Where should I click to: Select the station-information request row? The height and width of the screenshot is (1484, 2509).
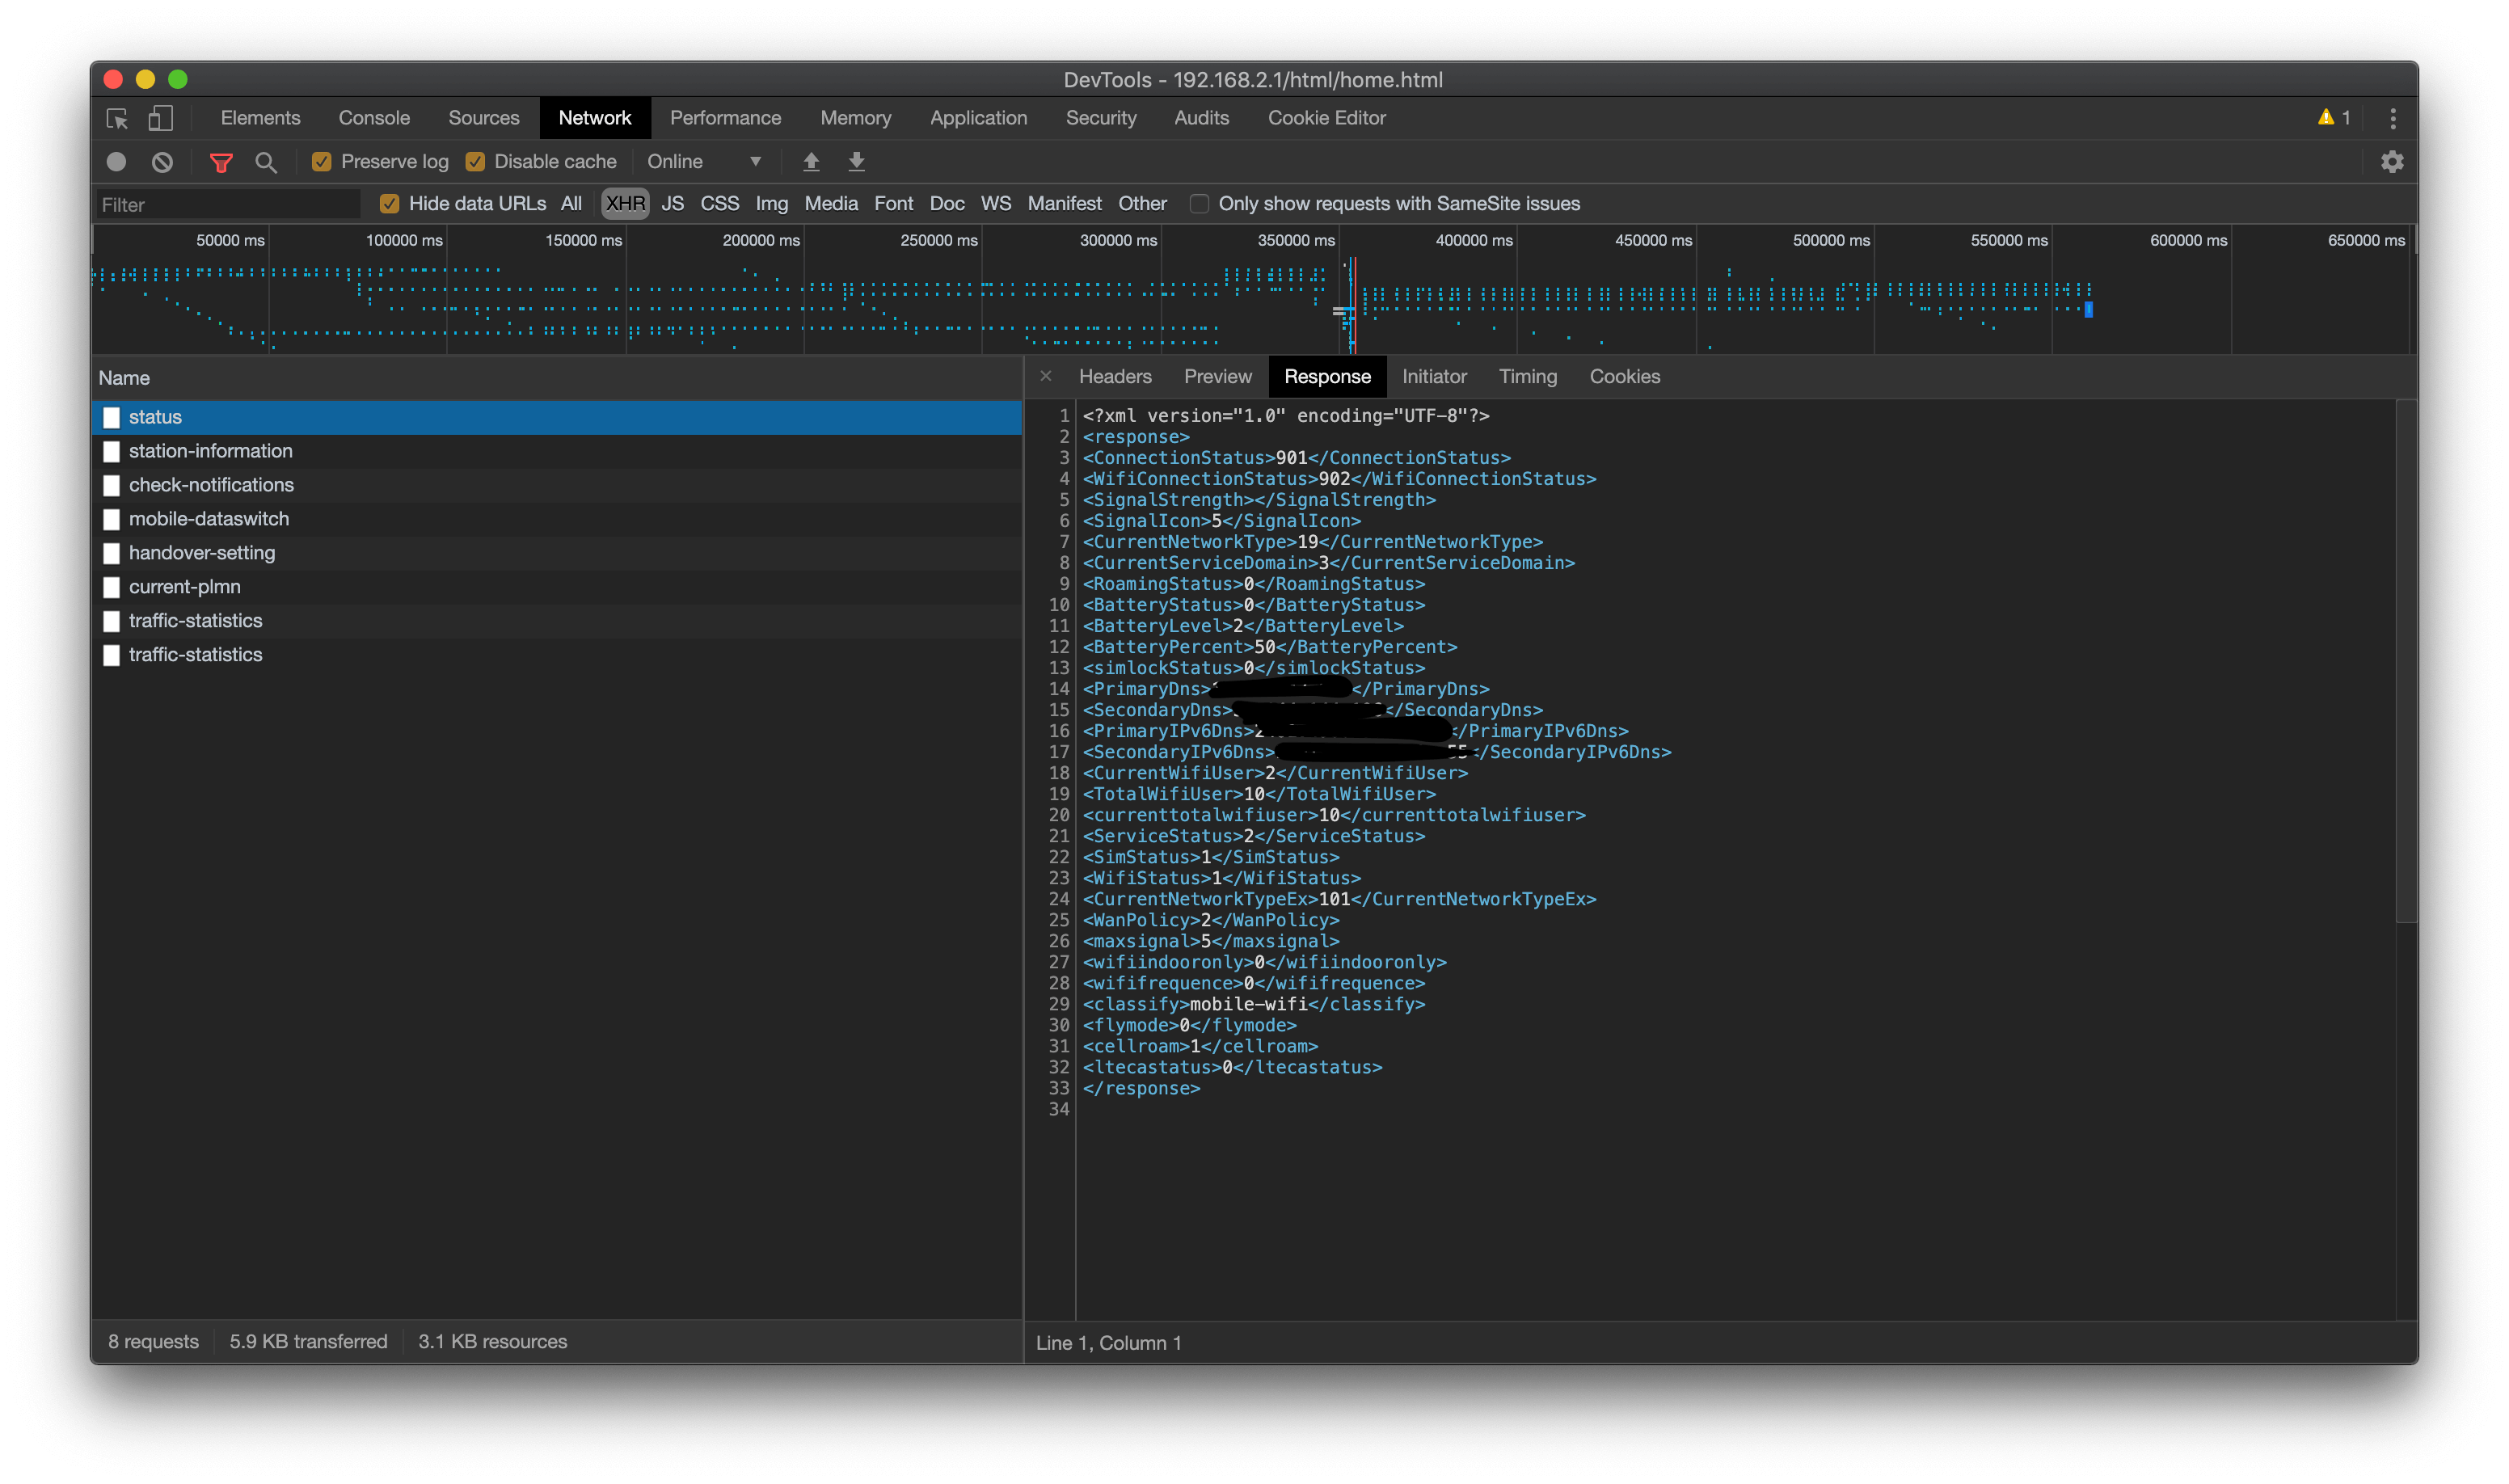coord(211,451)
